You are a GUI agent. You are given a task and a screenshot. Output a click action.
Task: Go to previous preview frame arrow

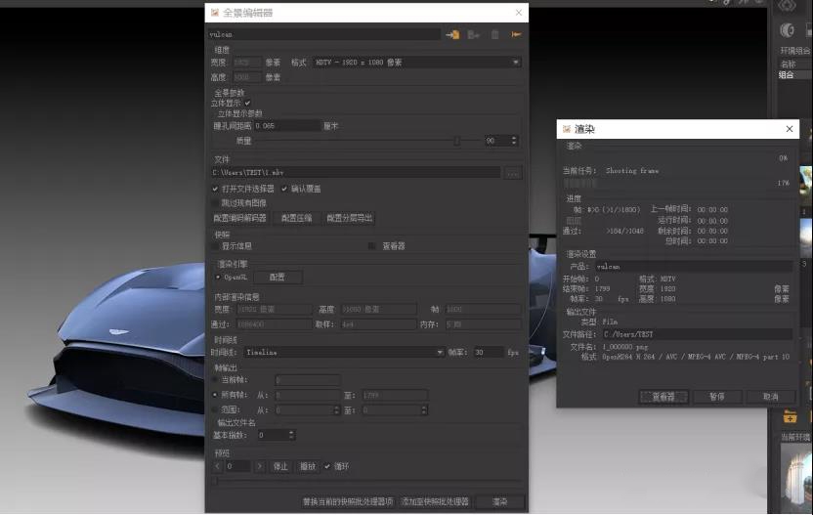pyautogui.click(x=217, y=466)
